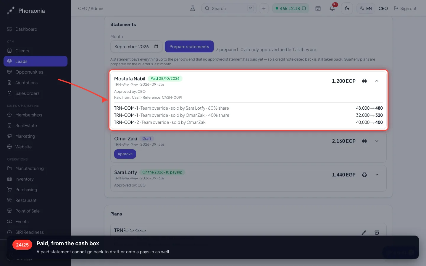
Task: Navigate to Memberships
Action: point(35,115)
